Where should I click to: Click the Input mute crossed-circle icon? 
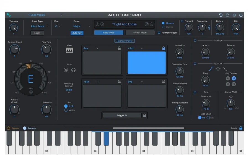pyautogui.click(x=66, y=70)
